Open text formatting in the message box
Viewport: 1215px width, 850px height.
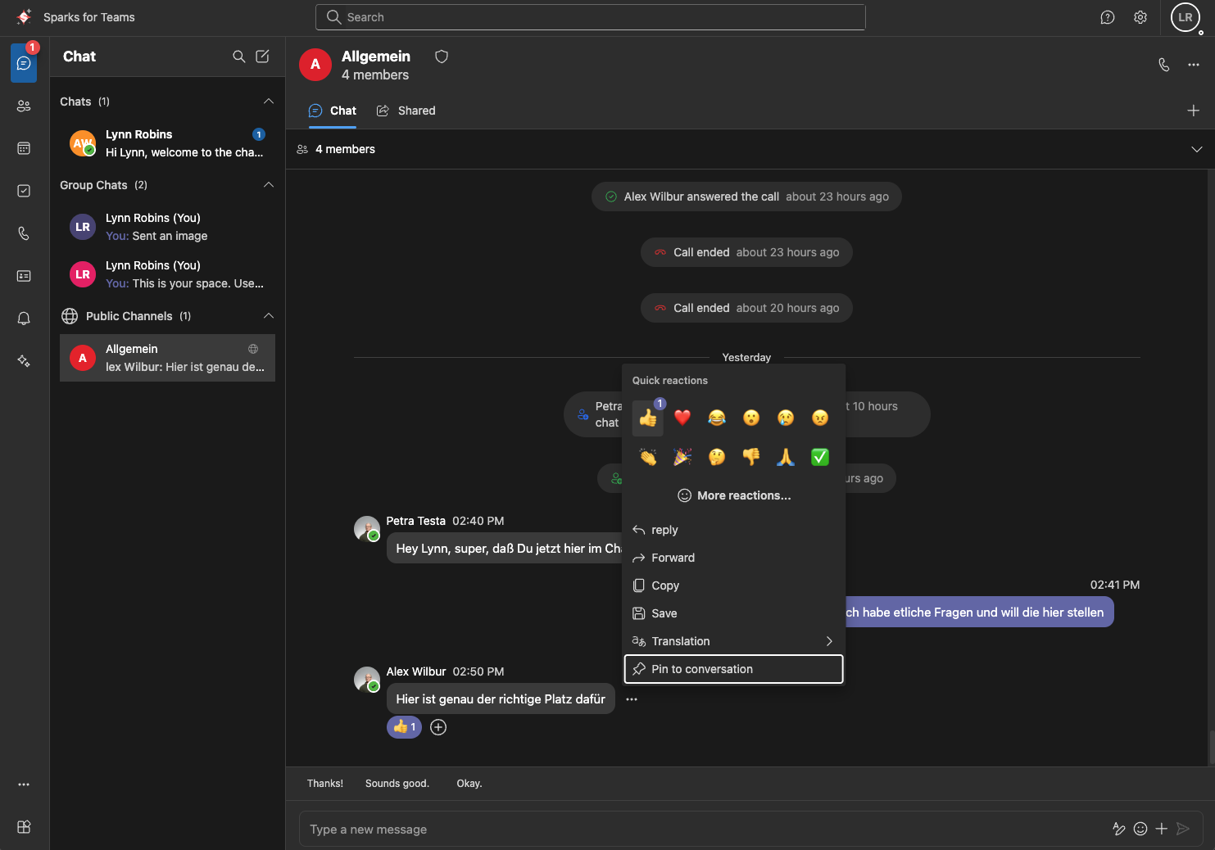pos(1119,829)
